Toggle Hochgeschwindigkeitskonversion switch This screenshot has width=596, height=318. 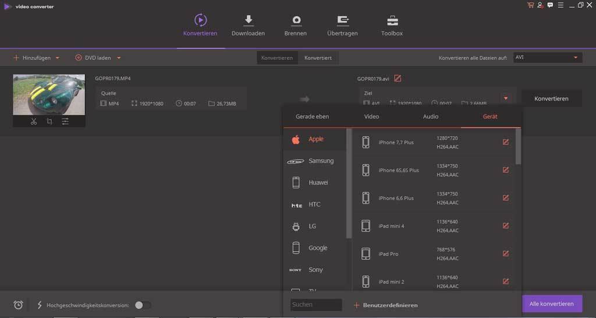tap(143, 305)
